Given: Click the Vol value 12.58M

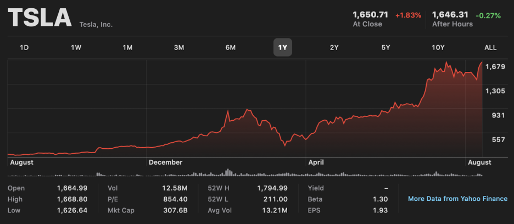Looking at the screenshot, I should [x=175, y=188].
